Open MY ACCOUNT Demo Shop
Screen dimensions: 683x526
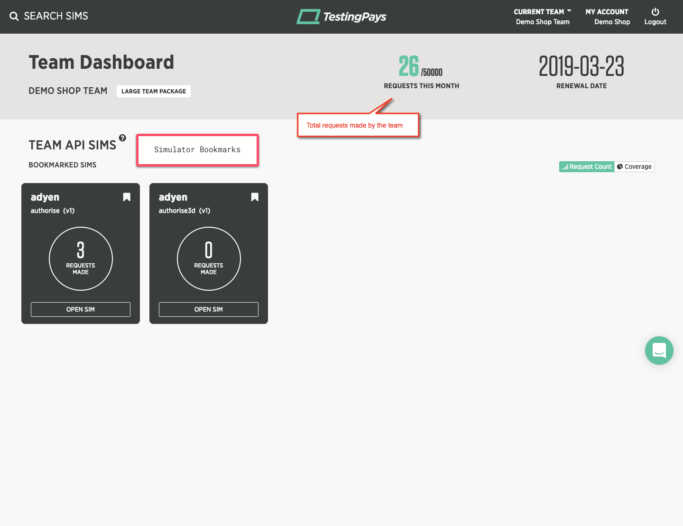pos(607,17)
